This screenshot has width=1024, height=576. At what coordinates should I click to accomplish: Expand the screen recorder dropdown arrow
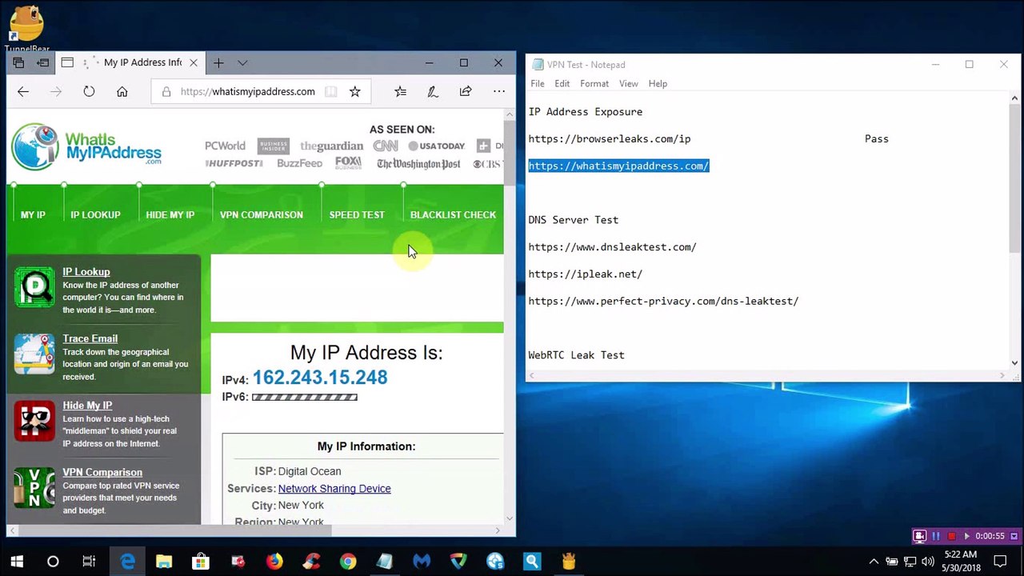coord(1014,536)
